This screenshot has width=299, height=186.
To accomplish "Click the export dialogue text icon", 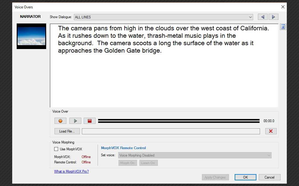I will (283, 27).
